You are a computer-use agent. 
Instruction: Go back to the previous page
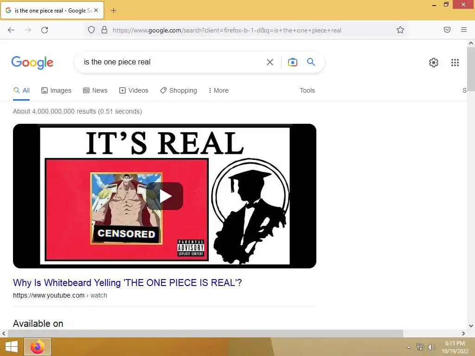11,30
